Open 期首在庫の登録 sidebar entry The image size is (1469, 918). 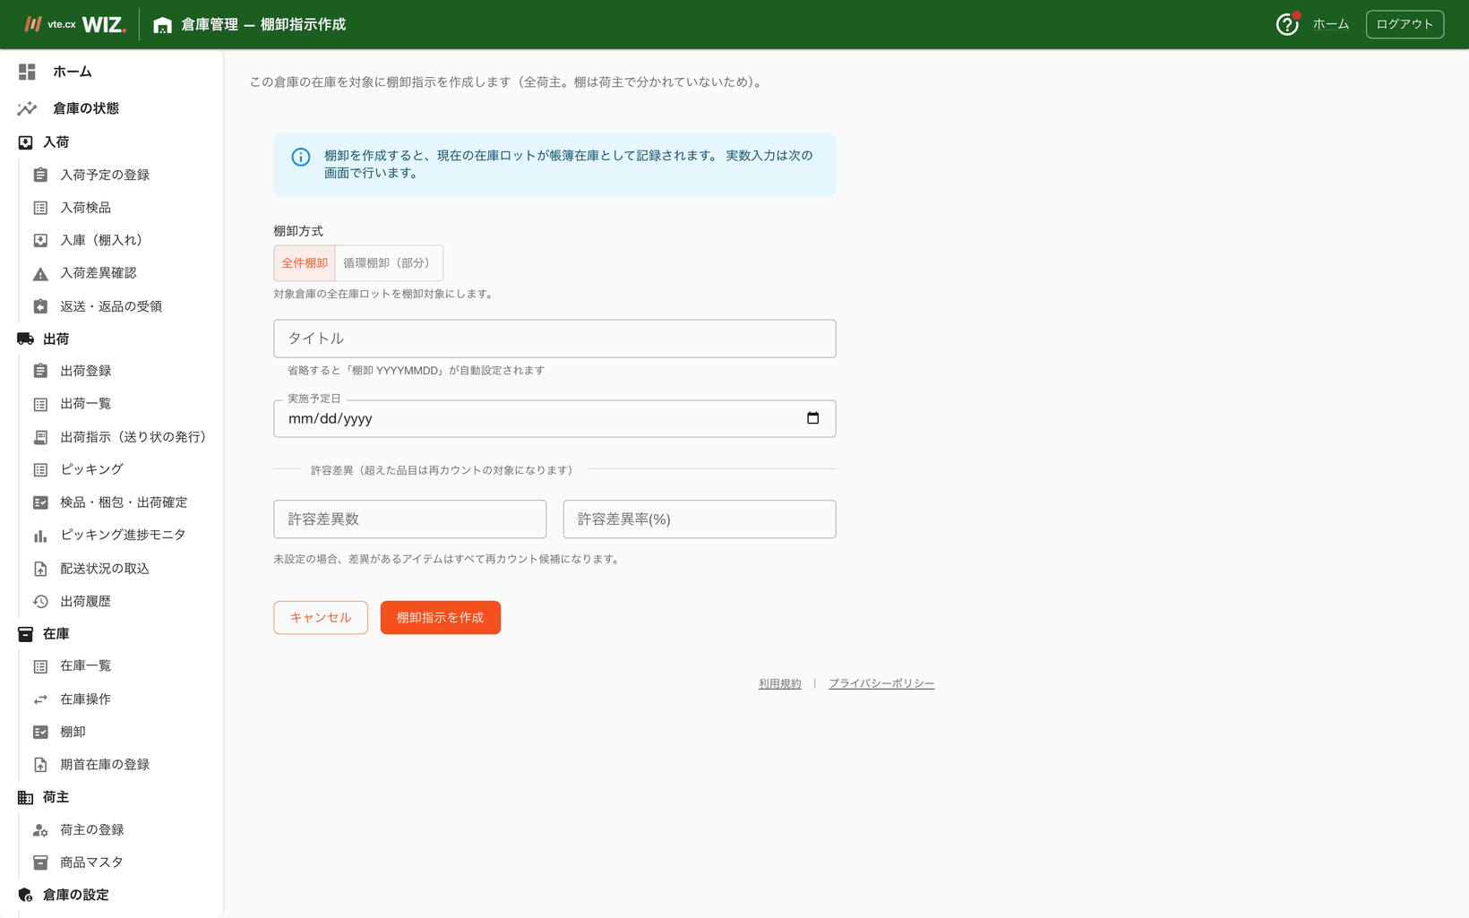click(105, 765)
